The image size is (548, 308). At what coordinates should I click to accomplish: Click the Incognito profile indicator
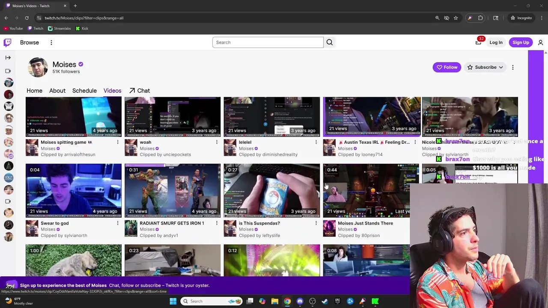tap(521, 18)
